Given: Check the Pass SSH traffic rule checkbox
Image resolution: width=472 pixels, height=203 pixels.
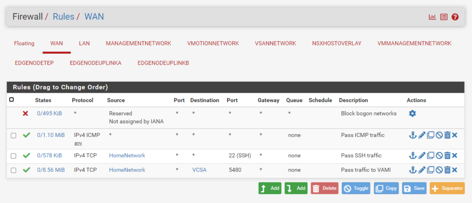Looking at the screenshot, I should point(13,156).
